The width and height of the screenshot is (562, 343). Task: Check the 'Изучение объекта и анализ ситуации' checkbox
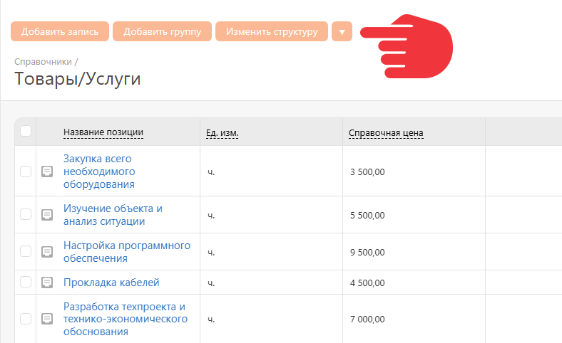[x=26, y=214]
